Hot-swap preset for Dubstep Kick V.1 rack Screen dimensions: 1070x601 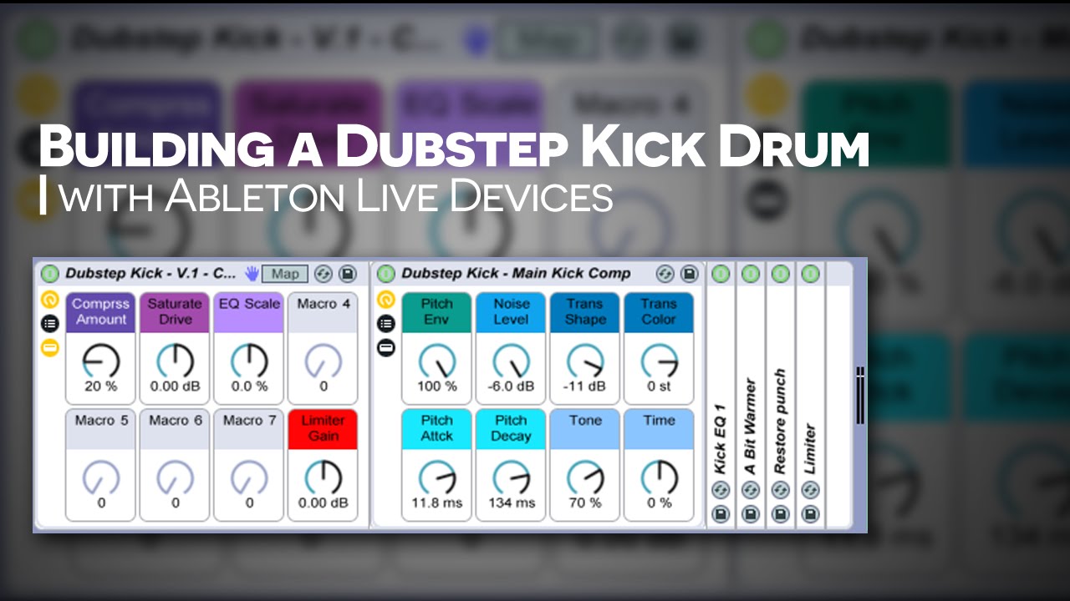[324, 273]
